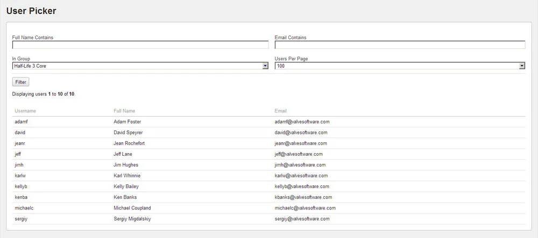This screenshot has height=238, width=538.
Task: Pick user sergiy from the list
Action: click(x=22, y=219)
